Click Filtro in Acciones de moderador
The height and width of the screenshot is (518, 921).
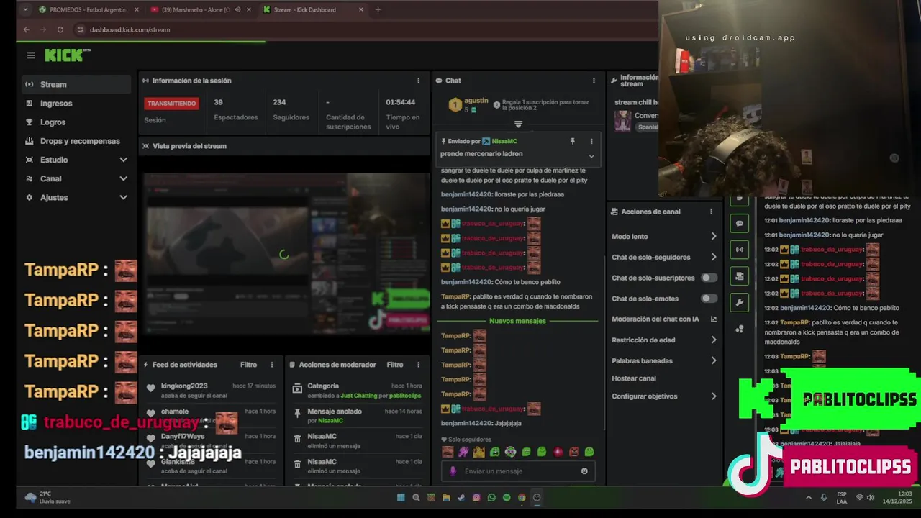395,365
